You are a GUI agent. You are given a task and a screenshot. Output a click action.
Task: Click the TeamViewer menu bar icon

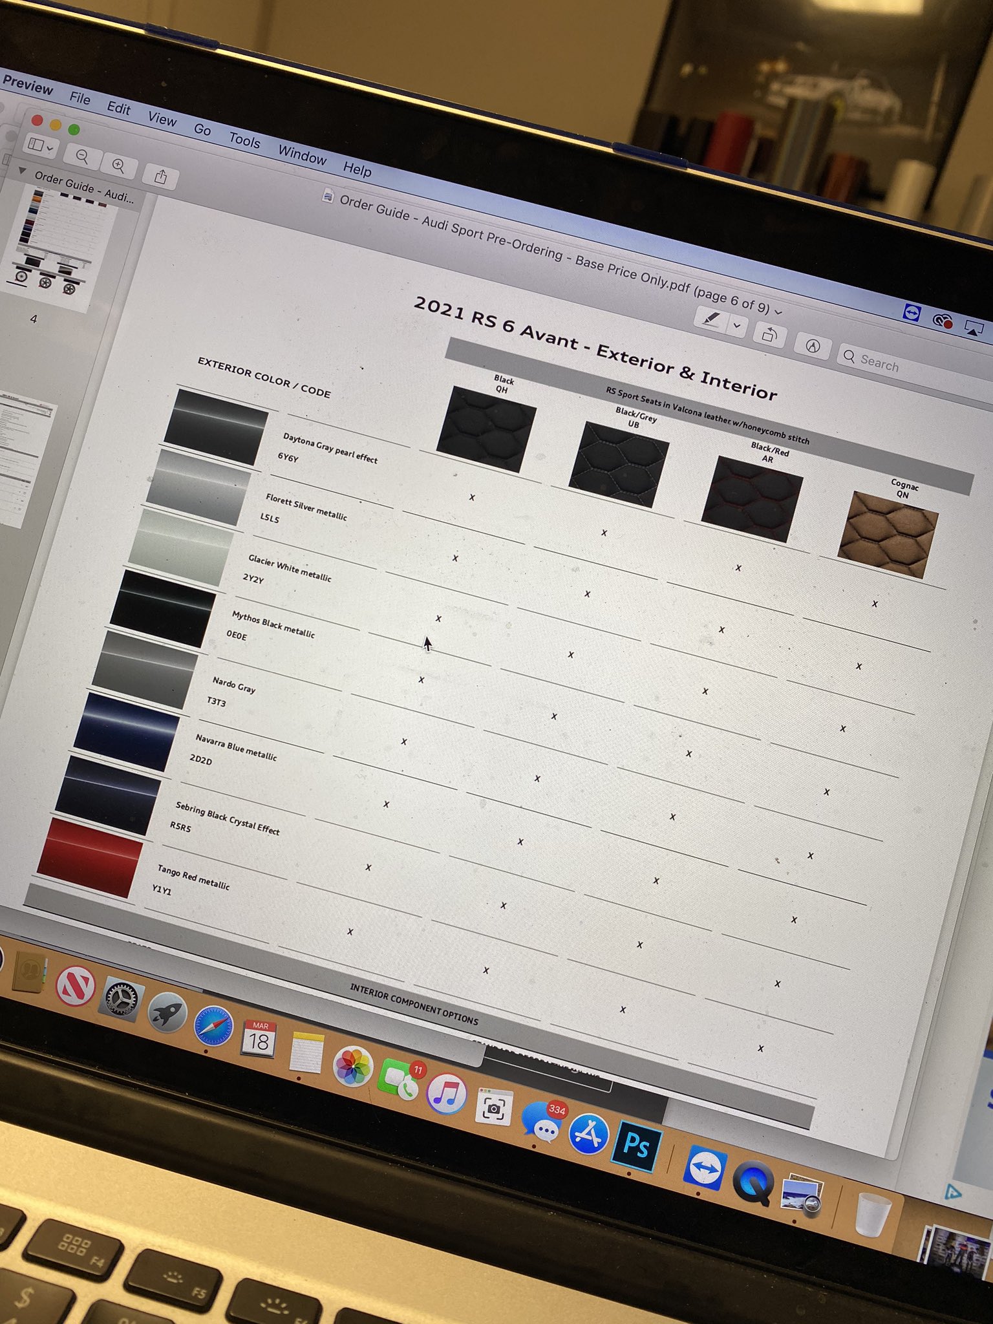click(912, 313)
